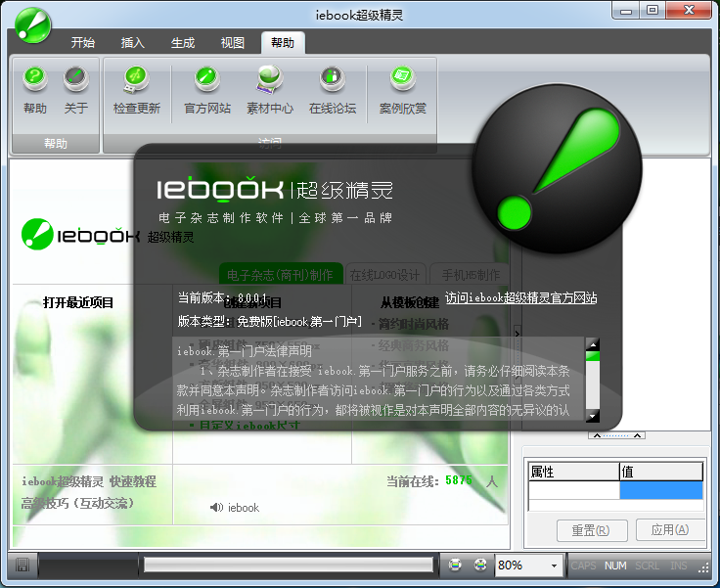Click scroll up arrow in legal notice
720x588 pixels.
coord(593,344)
